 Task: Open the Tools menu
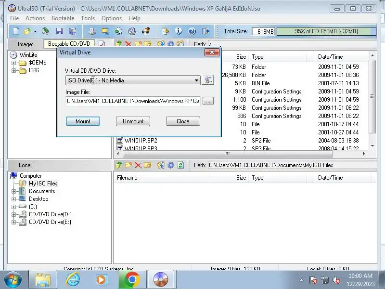pos(88,18)
